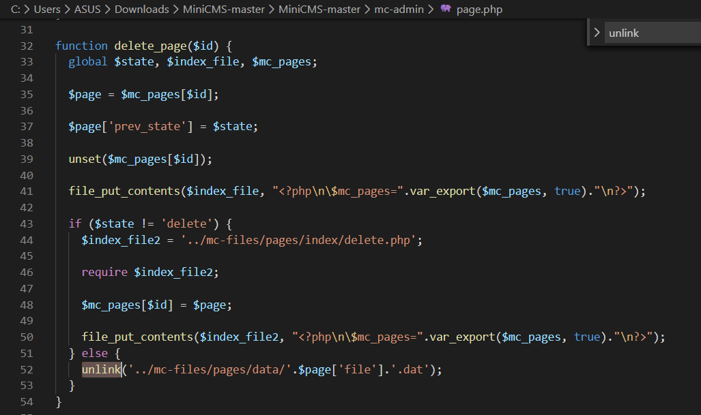701x415 pixels.
Task: Open the mc-admin breadcrumb segment
Action: (x=399, y=10)
